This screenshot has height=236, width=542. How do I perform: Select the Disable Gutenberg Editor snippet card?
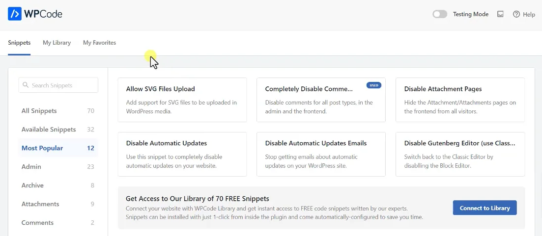click(460, 154)
